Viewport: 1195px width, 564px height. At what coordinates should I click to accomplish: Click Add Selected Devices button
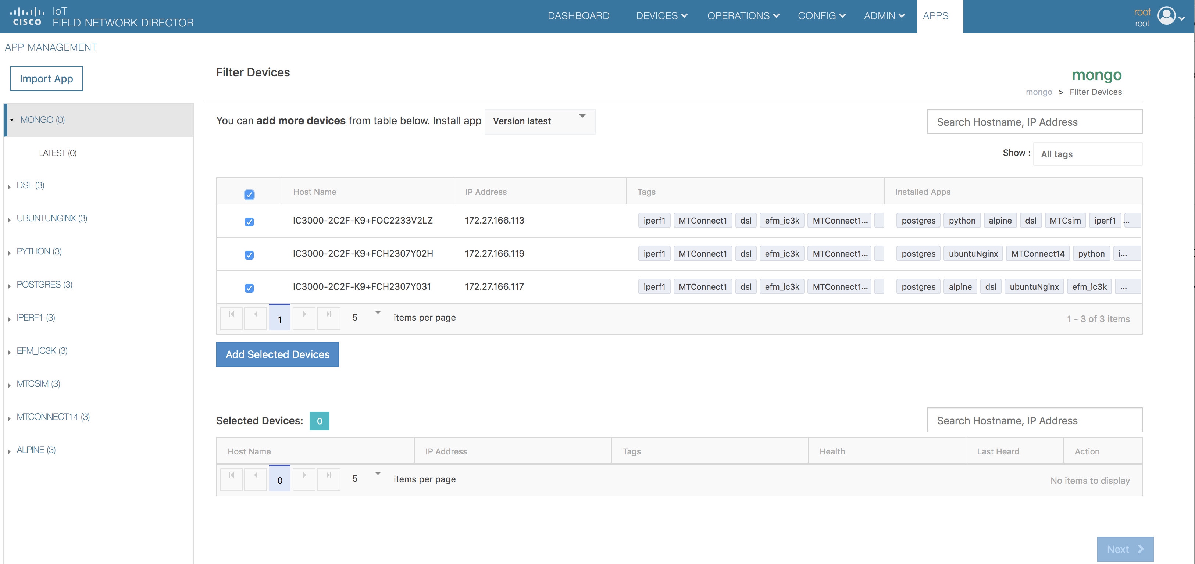point(277,354)
